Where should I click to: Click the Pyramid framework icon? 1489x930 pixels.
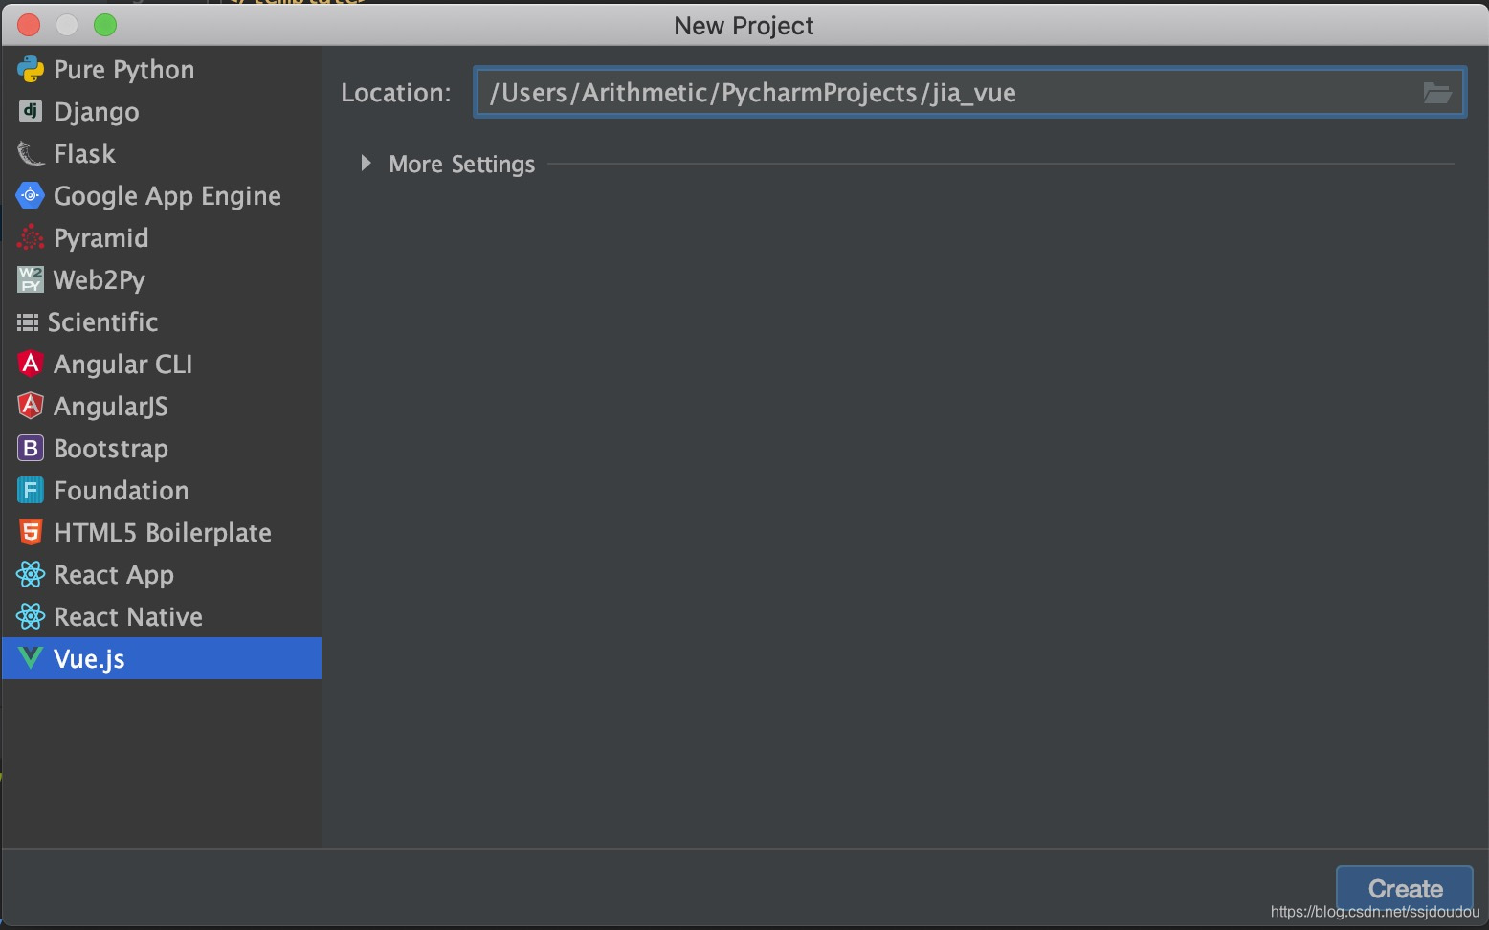pos(30,237)
